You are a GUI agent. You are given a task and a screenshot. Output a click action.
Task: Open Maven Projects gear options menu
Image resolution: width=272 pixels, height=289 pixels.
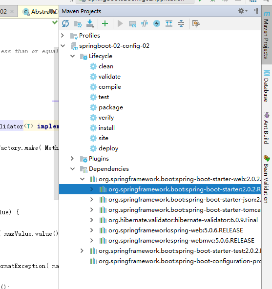(243, 11)
